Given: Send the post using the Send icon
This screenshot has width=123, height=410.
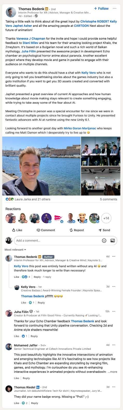Looking at the screenshot, I should 104,230.
